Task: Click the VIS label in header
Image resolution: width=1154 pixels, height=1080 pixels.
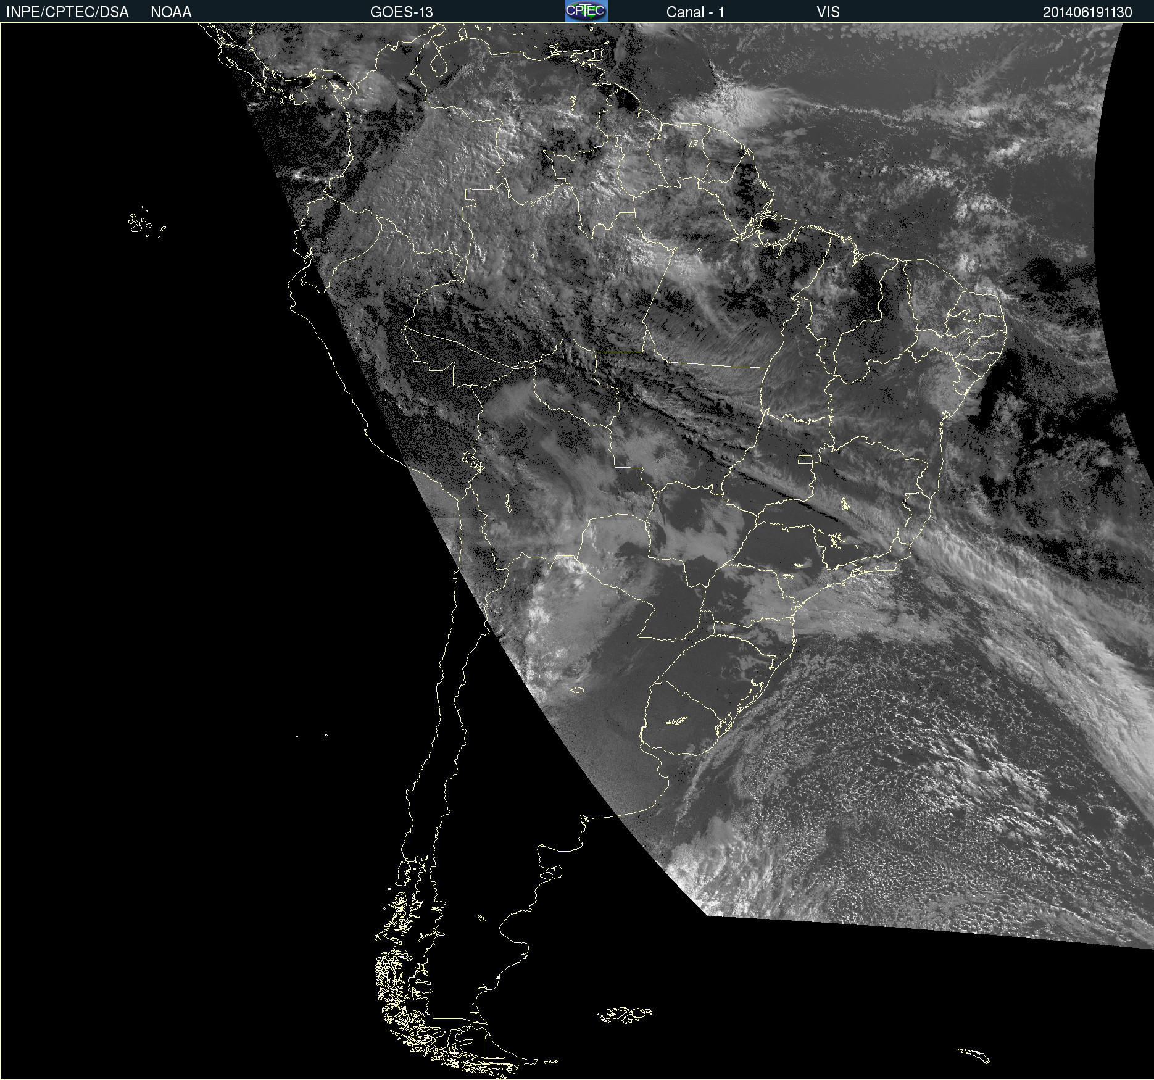Action: click(x=828, y=12)
